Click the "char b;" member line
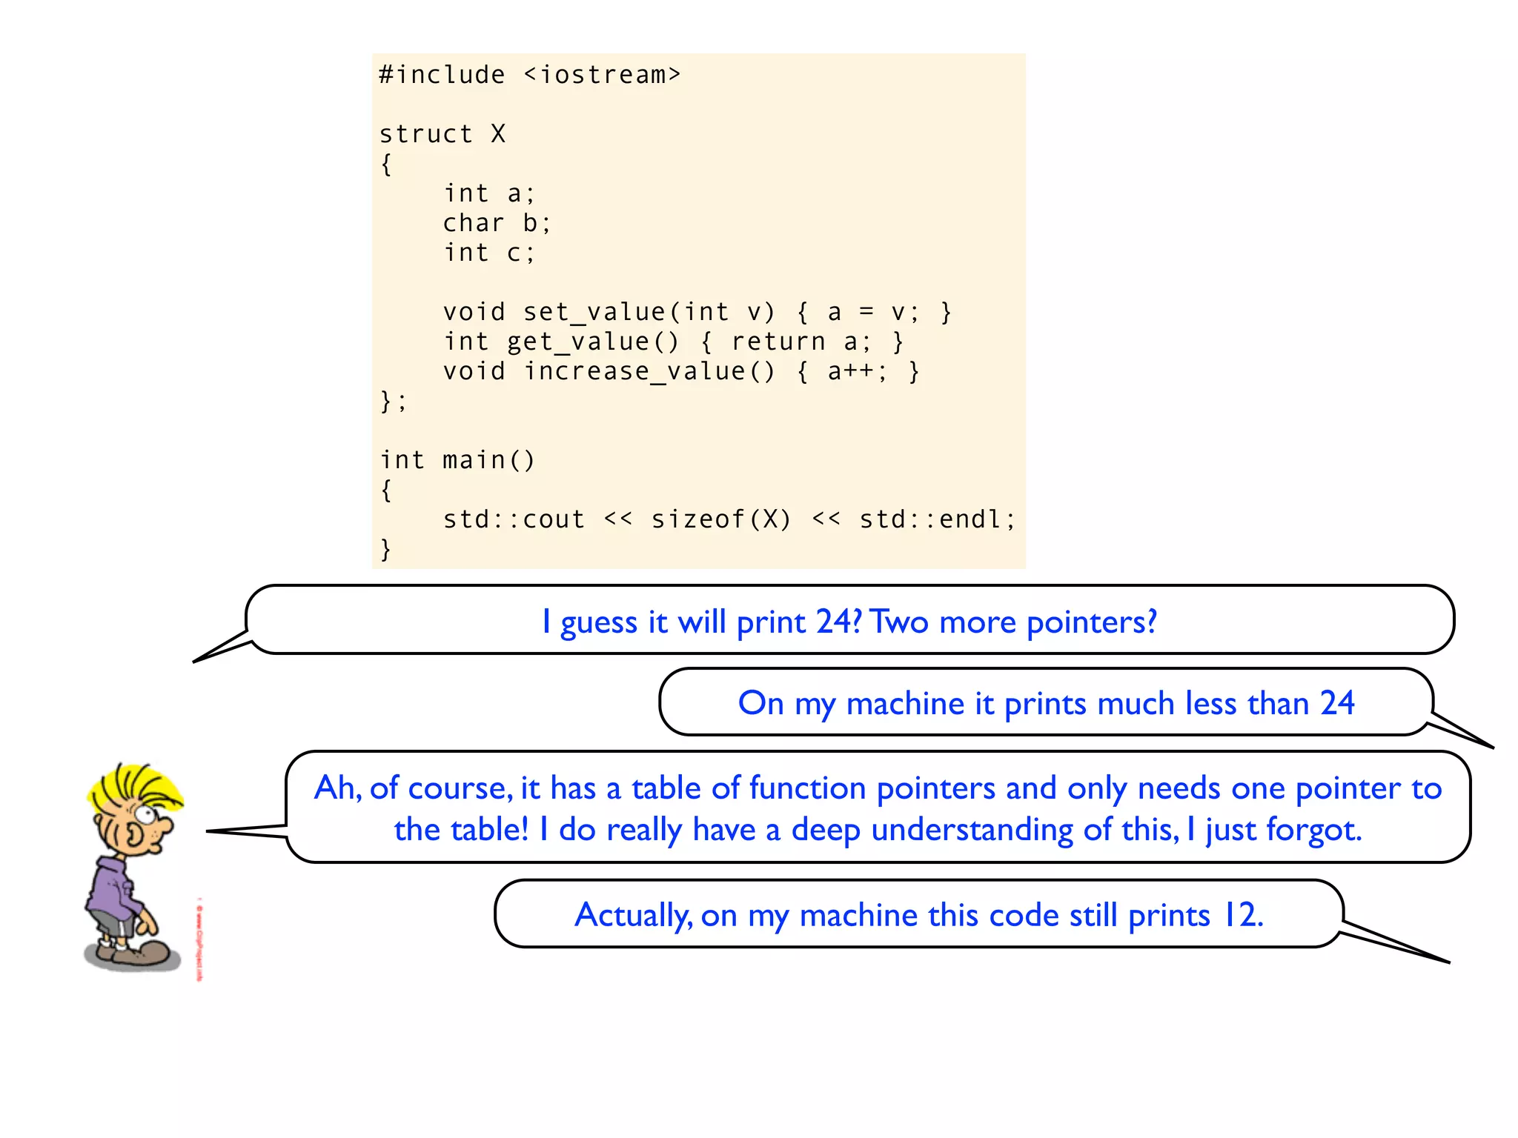 pyautogui.click(x=497, y=223)
